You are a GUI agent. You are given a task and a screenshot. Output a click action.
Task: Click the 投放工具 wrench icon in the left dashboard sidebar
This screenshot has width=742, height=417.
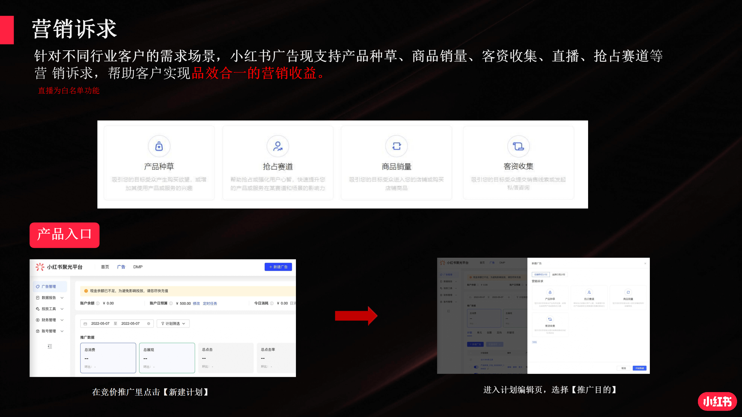(38, 309)
